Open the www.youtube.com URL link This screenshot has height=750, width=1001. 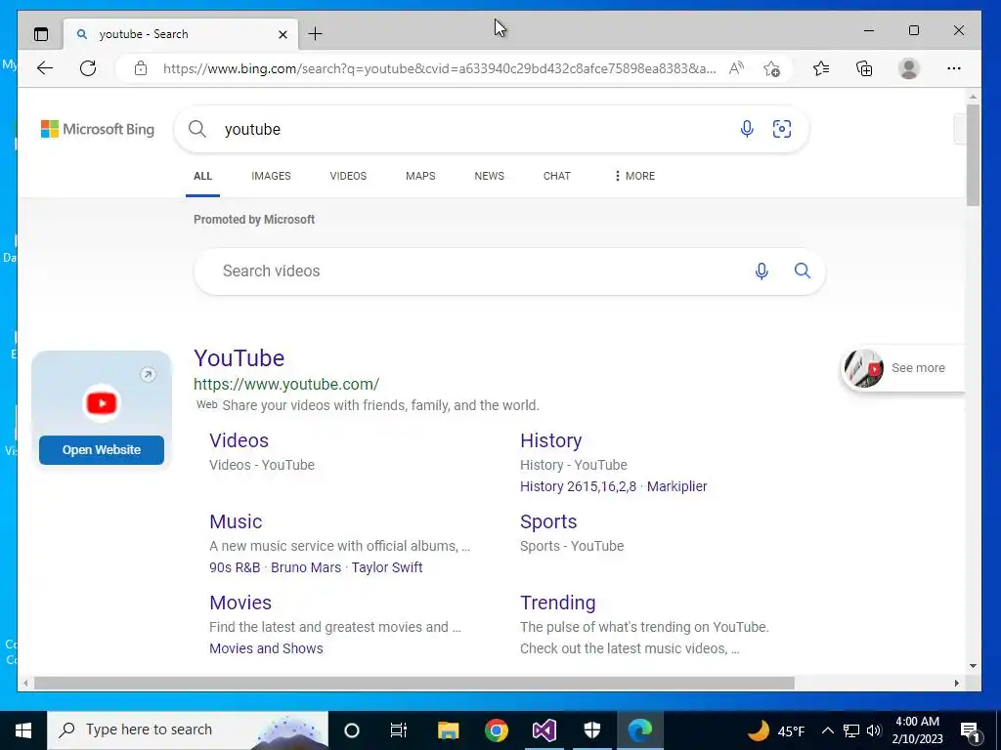(286, 384)
